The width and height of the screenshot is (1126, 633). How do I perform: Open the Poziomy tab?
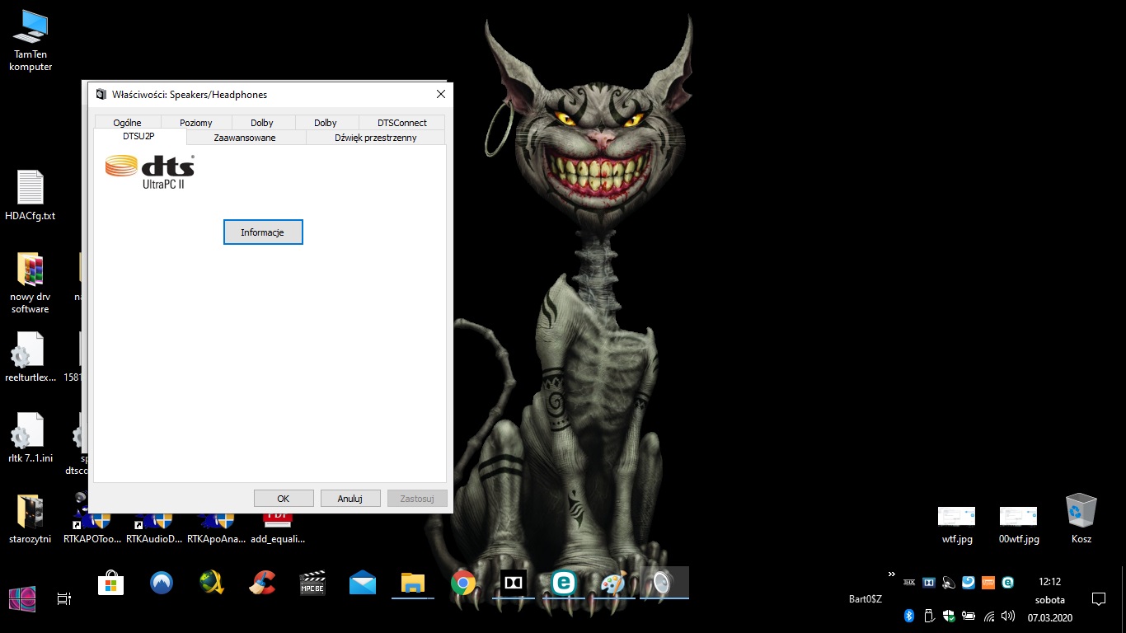[x=196, y=123]
